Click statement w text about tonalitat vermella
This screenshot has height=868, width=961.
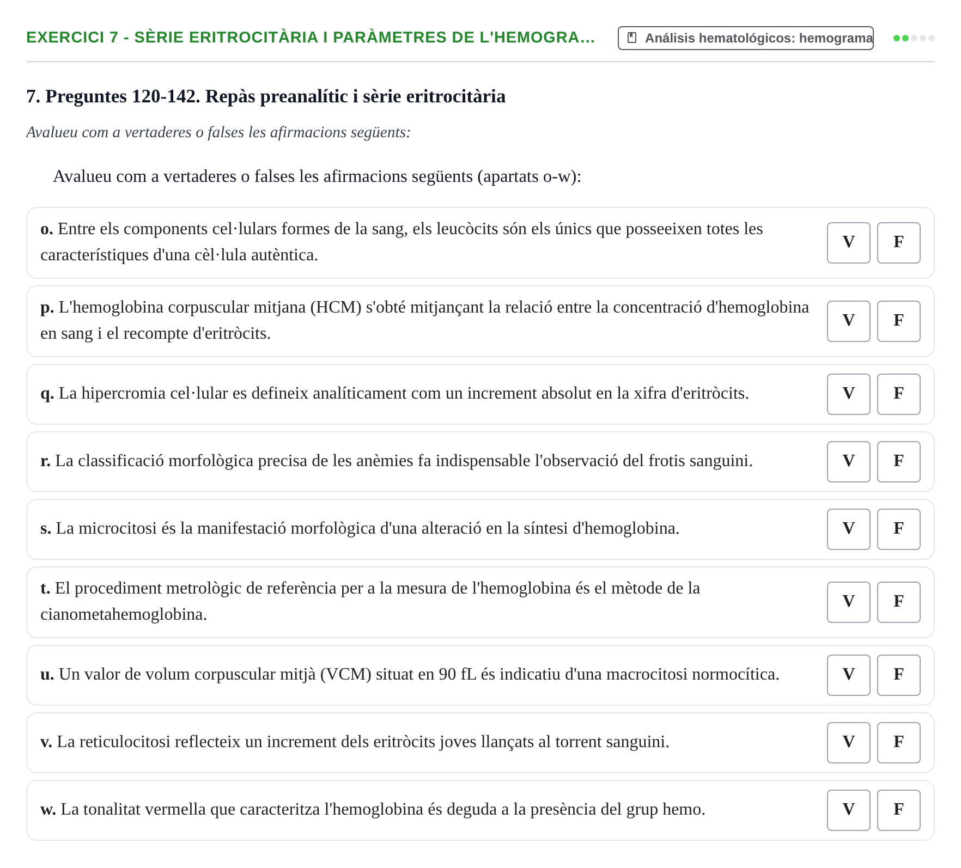pyautogui.click(x=373, y=809)
